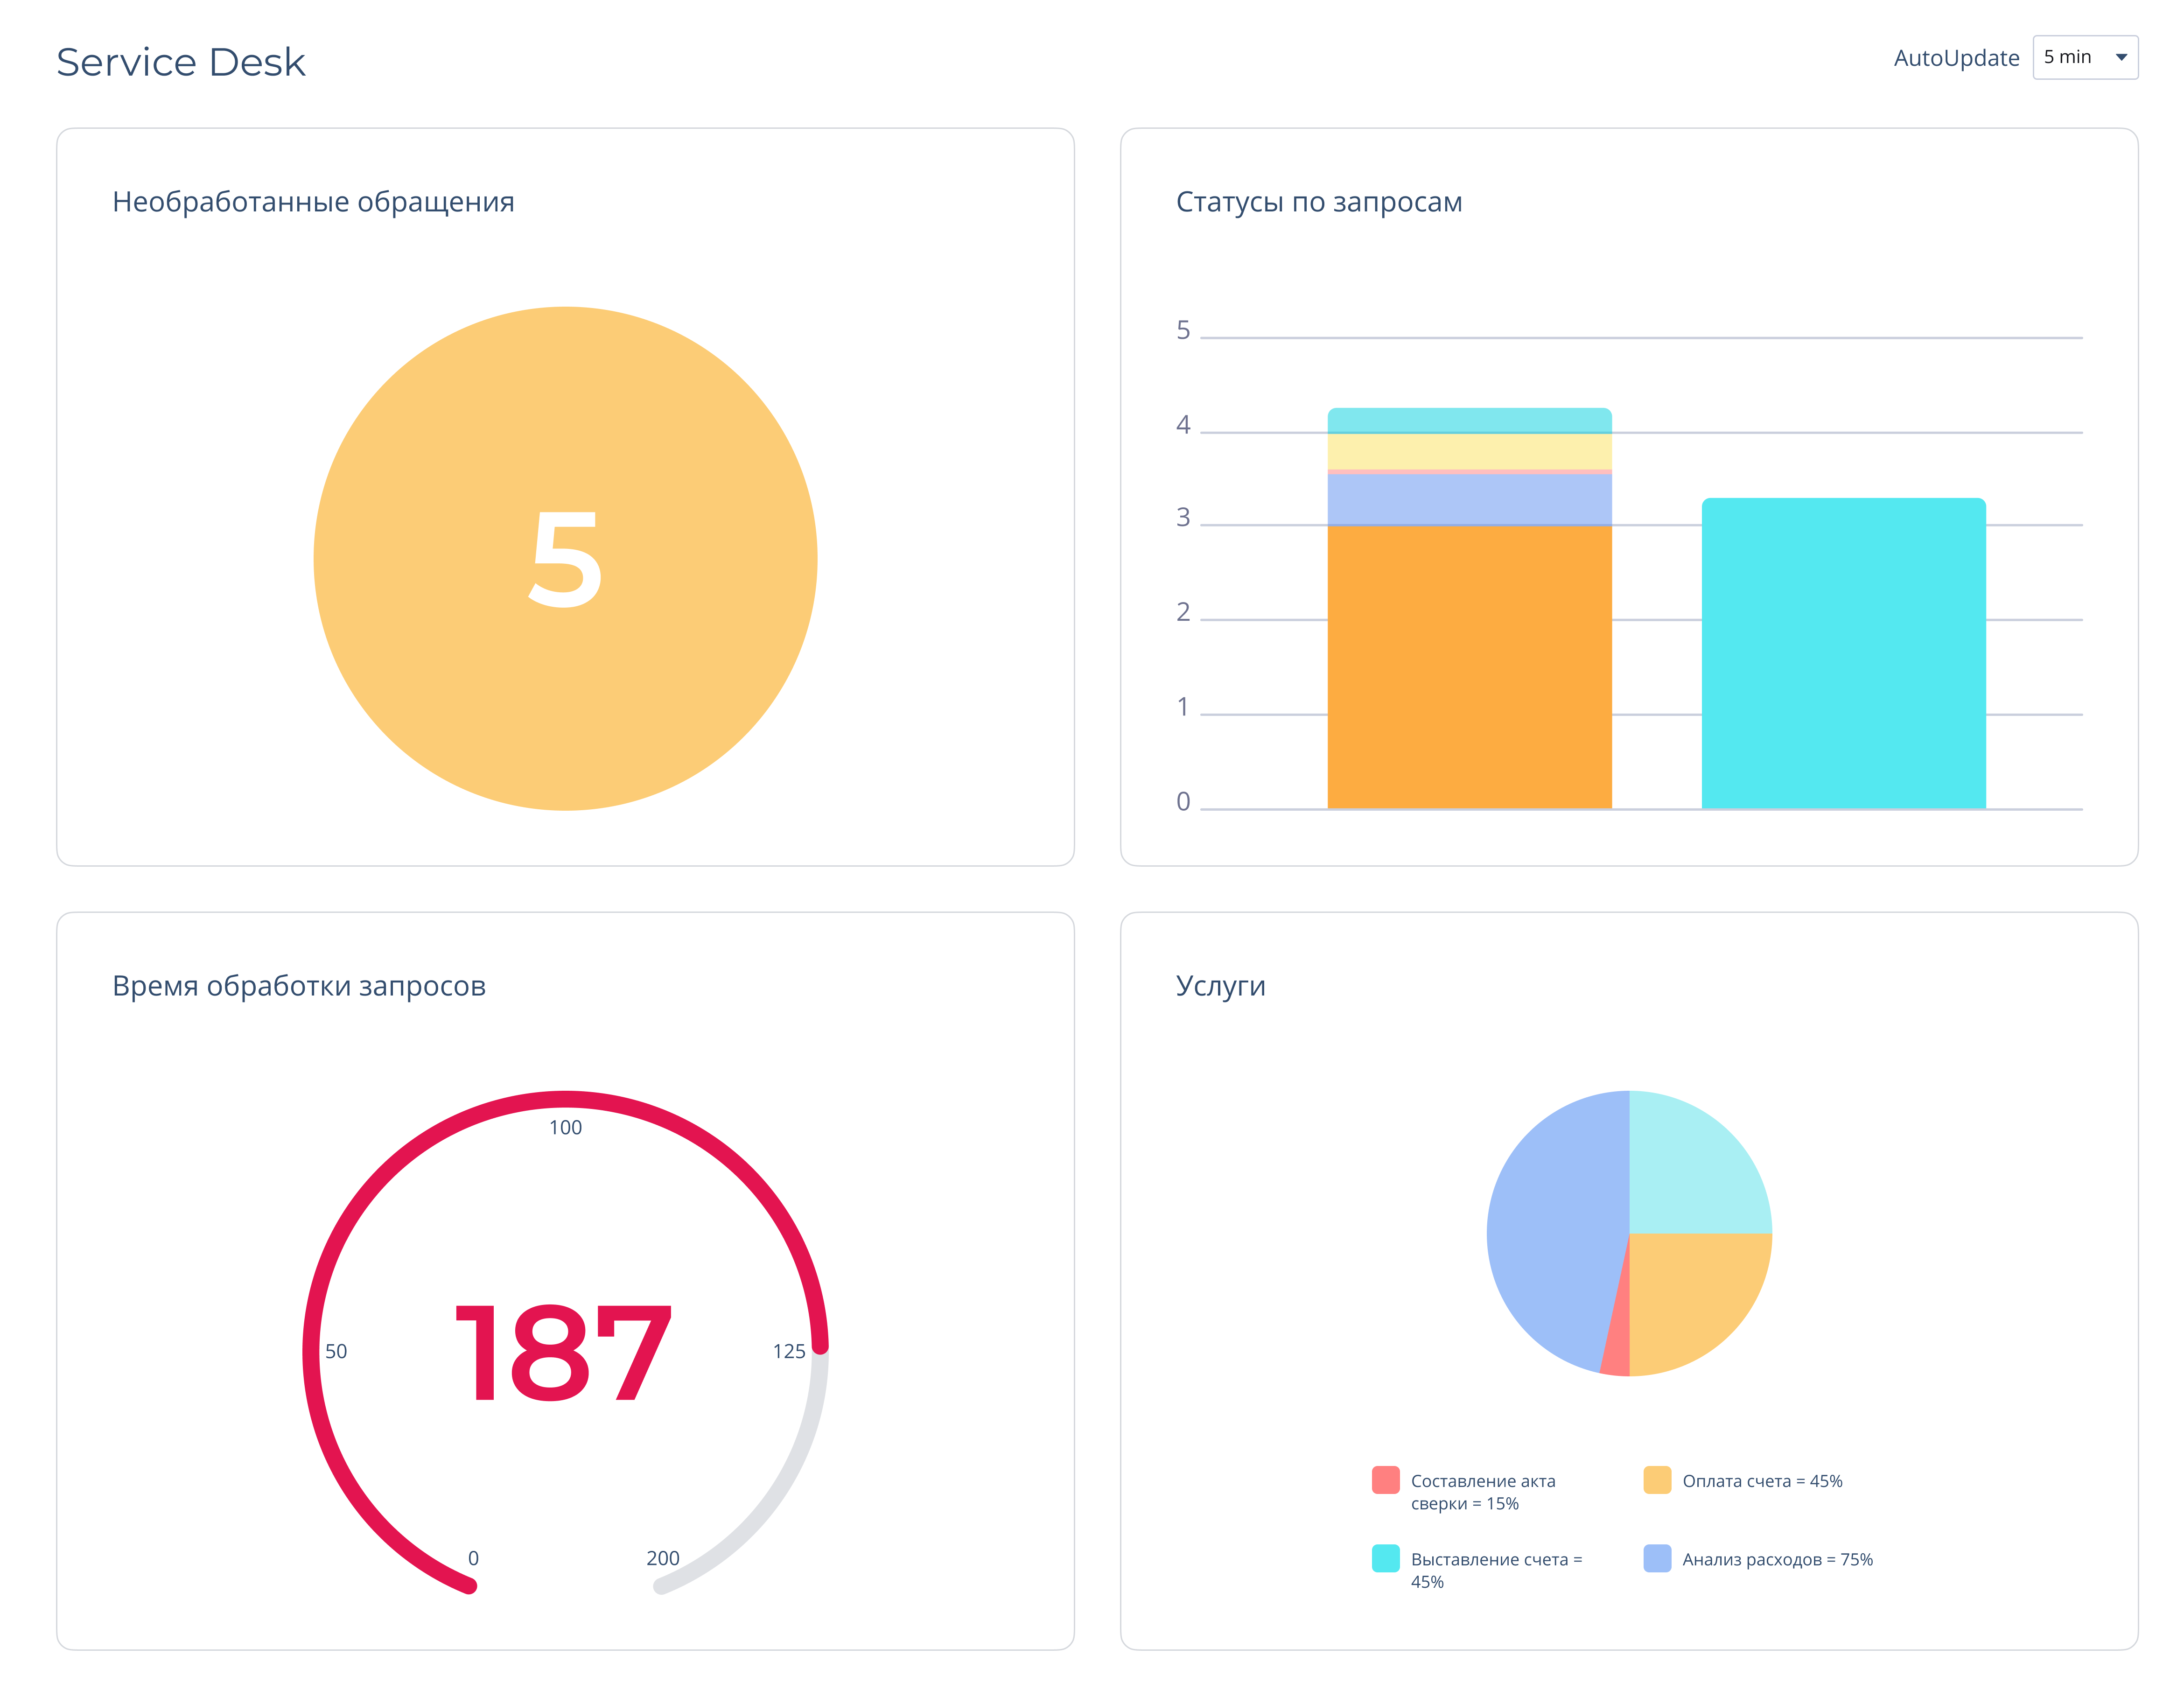Click the Оплата счета = 45% legend label

tap(1762, 1481)
